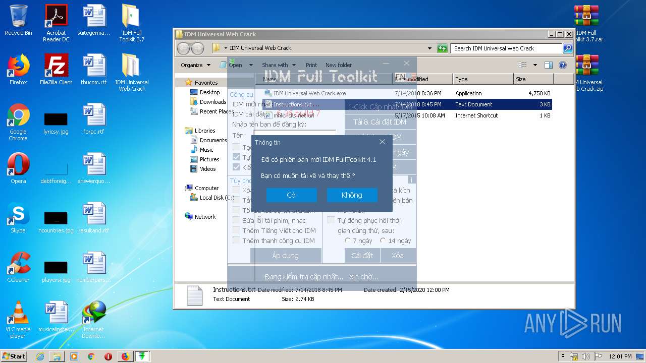Open VLC media player shortcut
The height and width of the screenshot is (363, 646).
tap(18, 320)
